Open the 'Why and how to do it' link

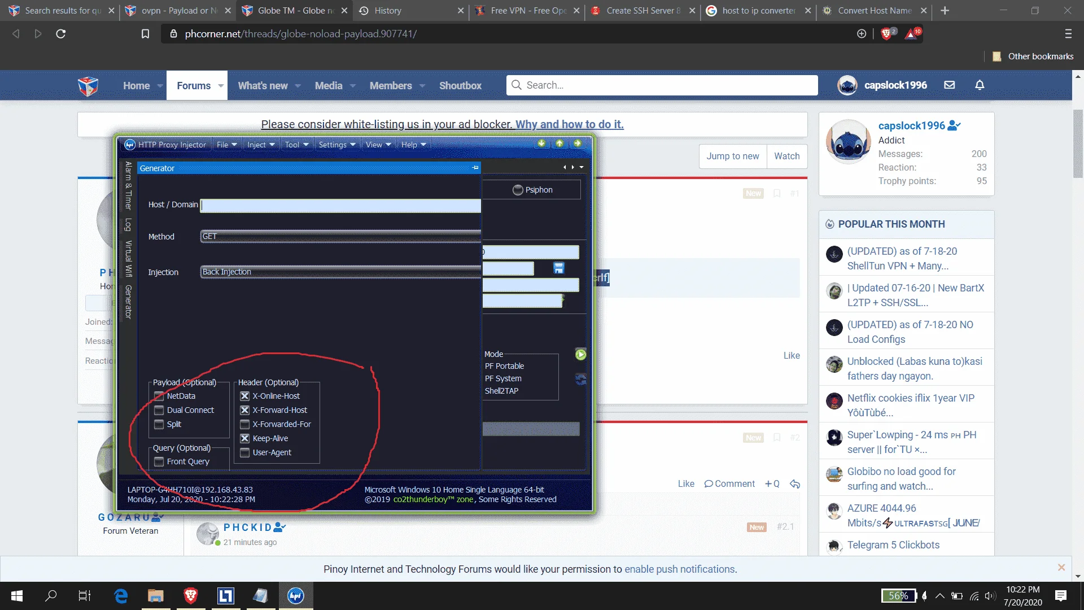pyautogui.click(x=569, y=124)
